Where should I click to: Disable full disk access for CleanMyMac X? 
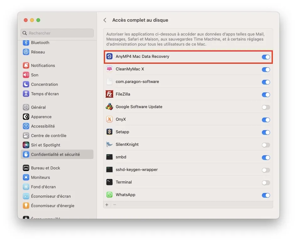pyautogui.click(x=266, y=69)
